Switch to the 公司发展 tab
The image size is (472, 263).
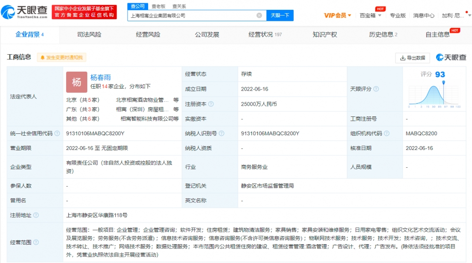[x=207, y=34]
